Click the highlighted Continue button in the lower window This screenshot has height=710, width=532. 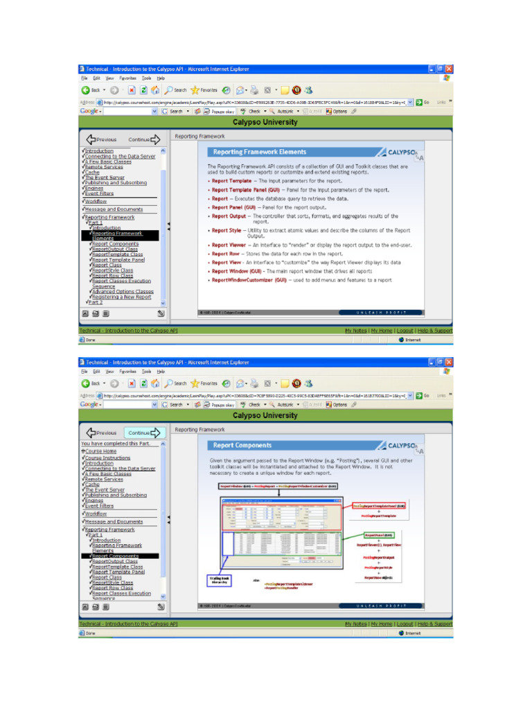tap(144, 433)
